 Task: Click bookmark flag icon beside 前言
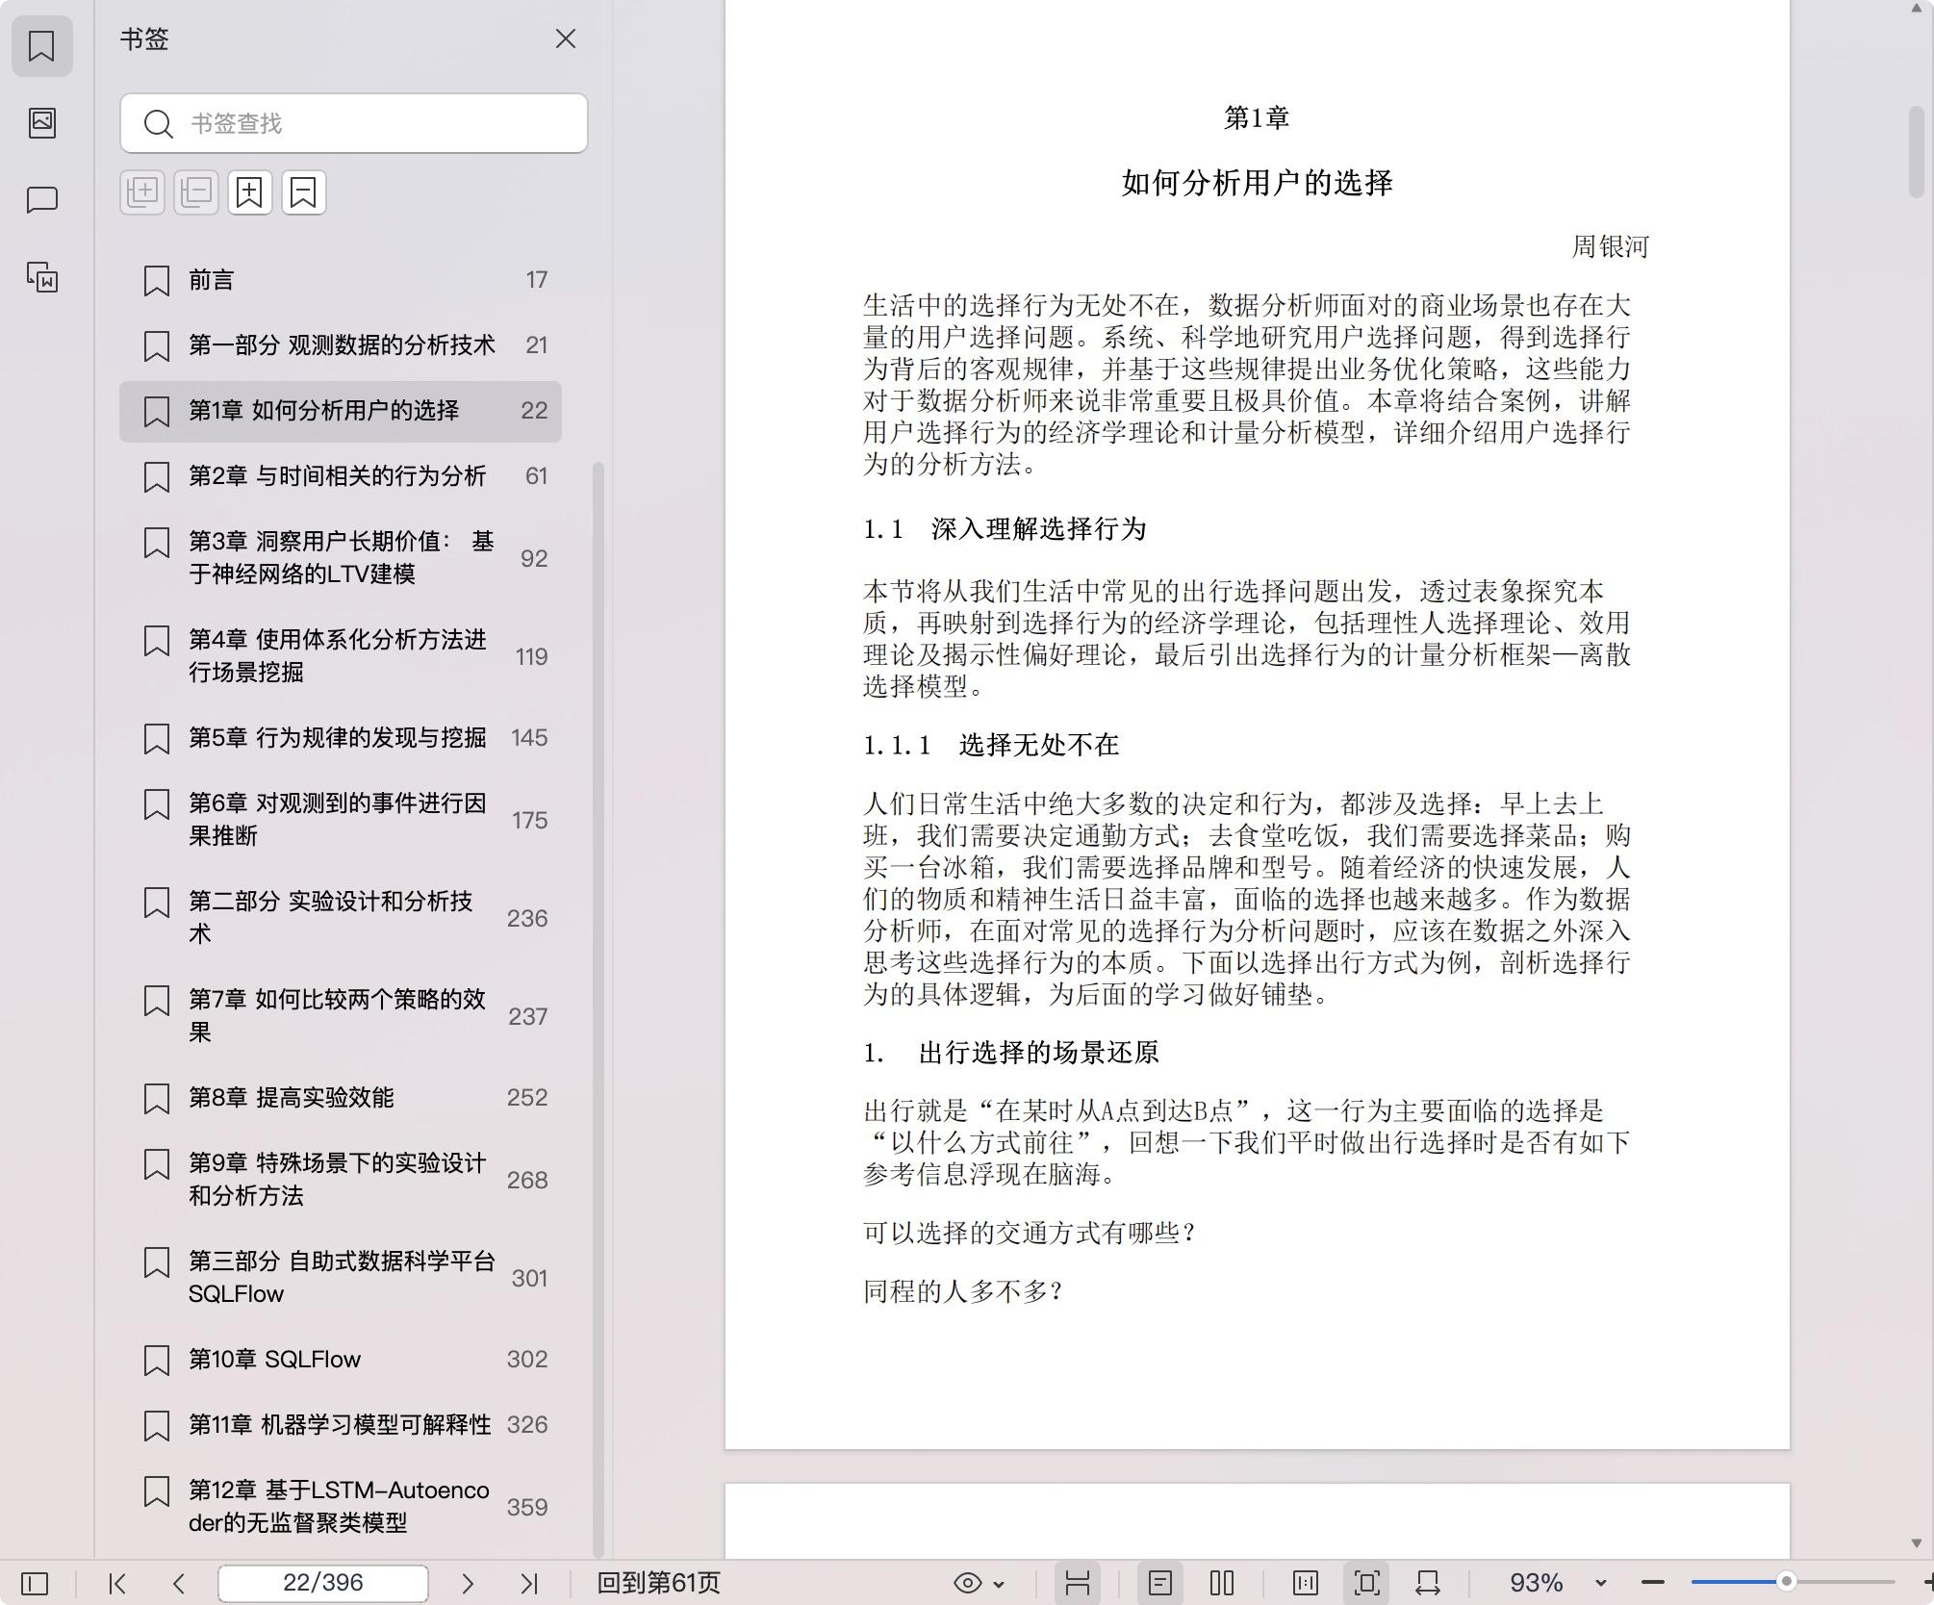tap(156, 281)
